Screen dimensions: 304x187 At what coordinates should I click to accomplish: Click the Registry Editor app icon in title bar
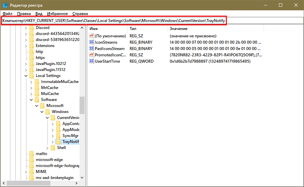6,5
